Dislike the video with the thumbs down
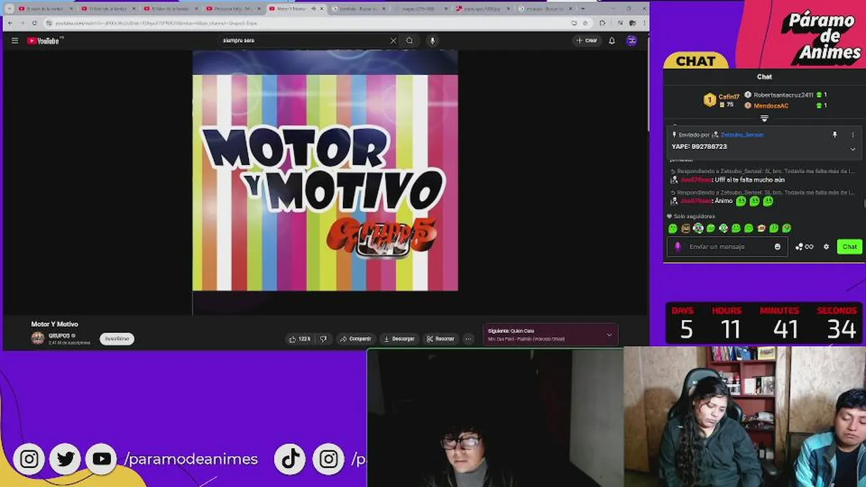This screenshot has width=866, height=487. click(323, 339)
